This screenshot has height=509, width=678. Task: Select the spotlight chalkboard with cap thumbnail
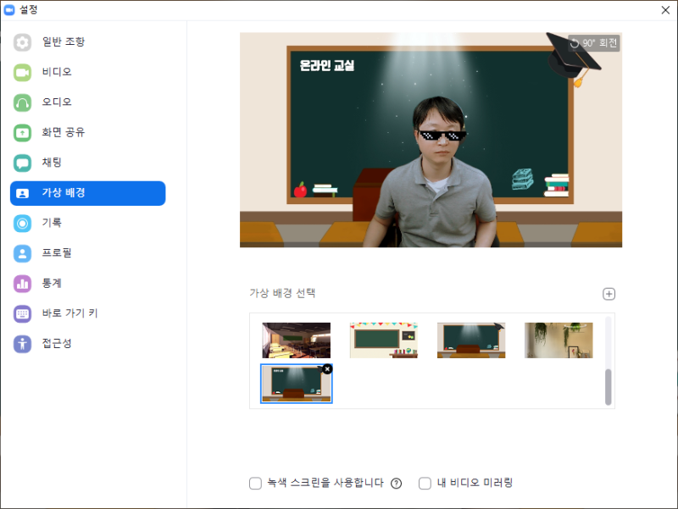pos(471,340)
